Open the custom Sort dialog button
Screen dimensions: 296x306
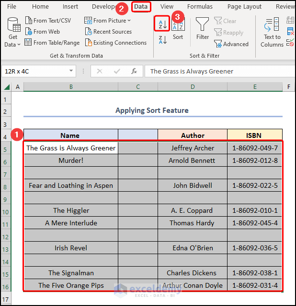coord(178,29)
